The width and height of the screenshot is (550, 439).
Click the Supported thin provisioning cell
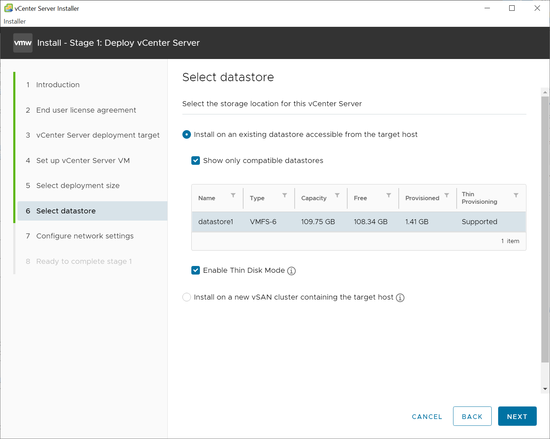[x=479, y=222]
